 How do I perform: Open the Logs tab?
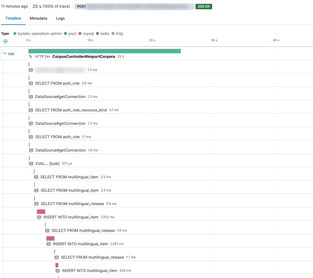(60, 18)
